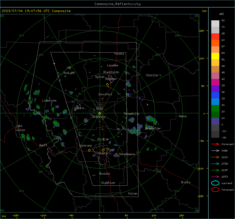
Task: Select the cyan current ellipse legend symbol
Action: coord(215,183)
